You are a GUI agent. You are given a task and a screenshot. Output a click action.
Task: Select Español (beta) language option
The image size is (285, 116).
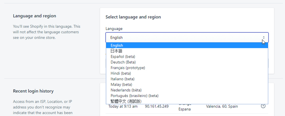(x=187, y=56)
